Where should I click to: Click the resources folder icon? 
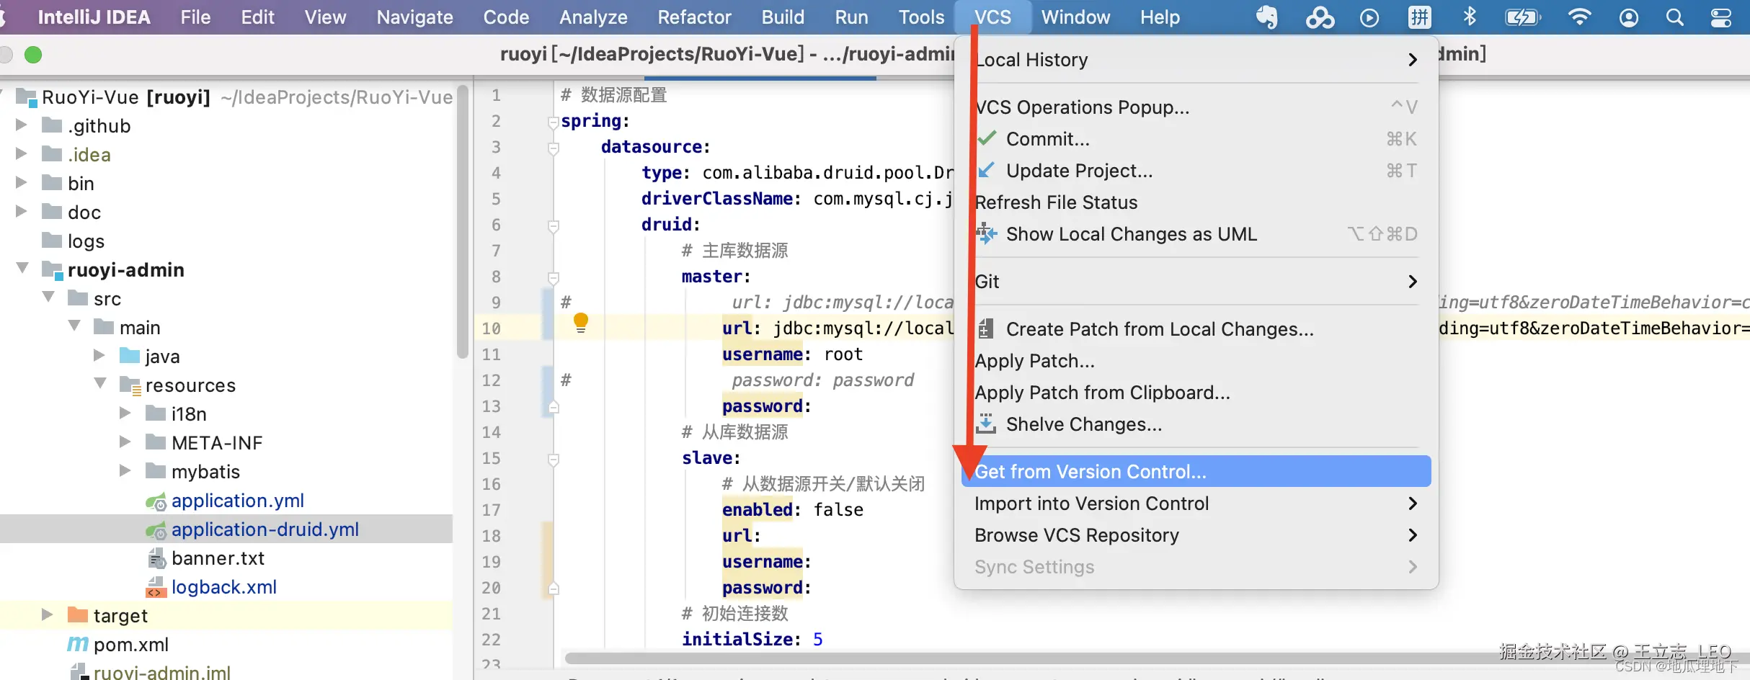(x=130, y=385)
